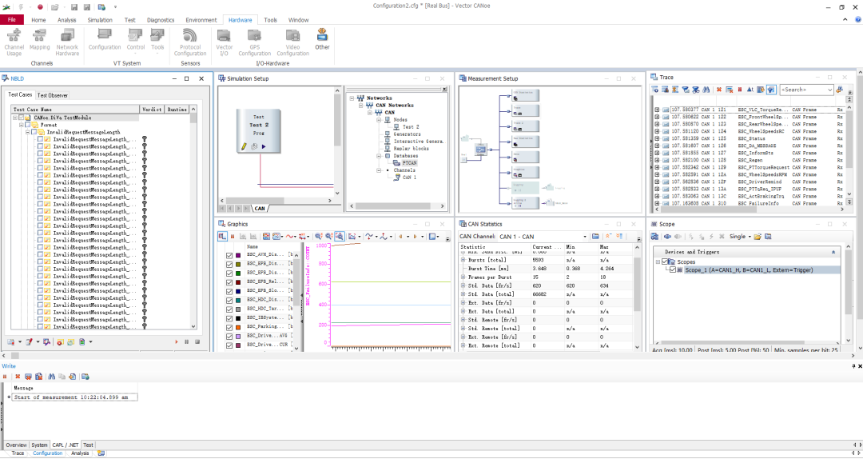This screenshot has width=863, height=459.
Task: Click the green color swatch for ESC_EPB_Dis
Action: coord(238,273)
